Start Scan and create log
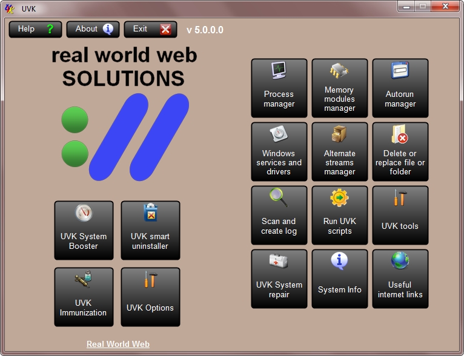Image resolution: width=464 pixels, height=356 pixels. click(279, 215)
